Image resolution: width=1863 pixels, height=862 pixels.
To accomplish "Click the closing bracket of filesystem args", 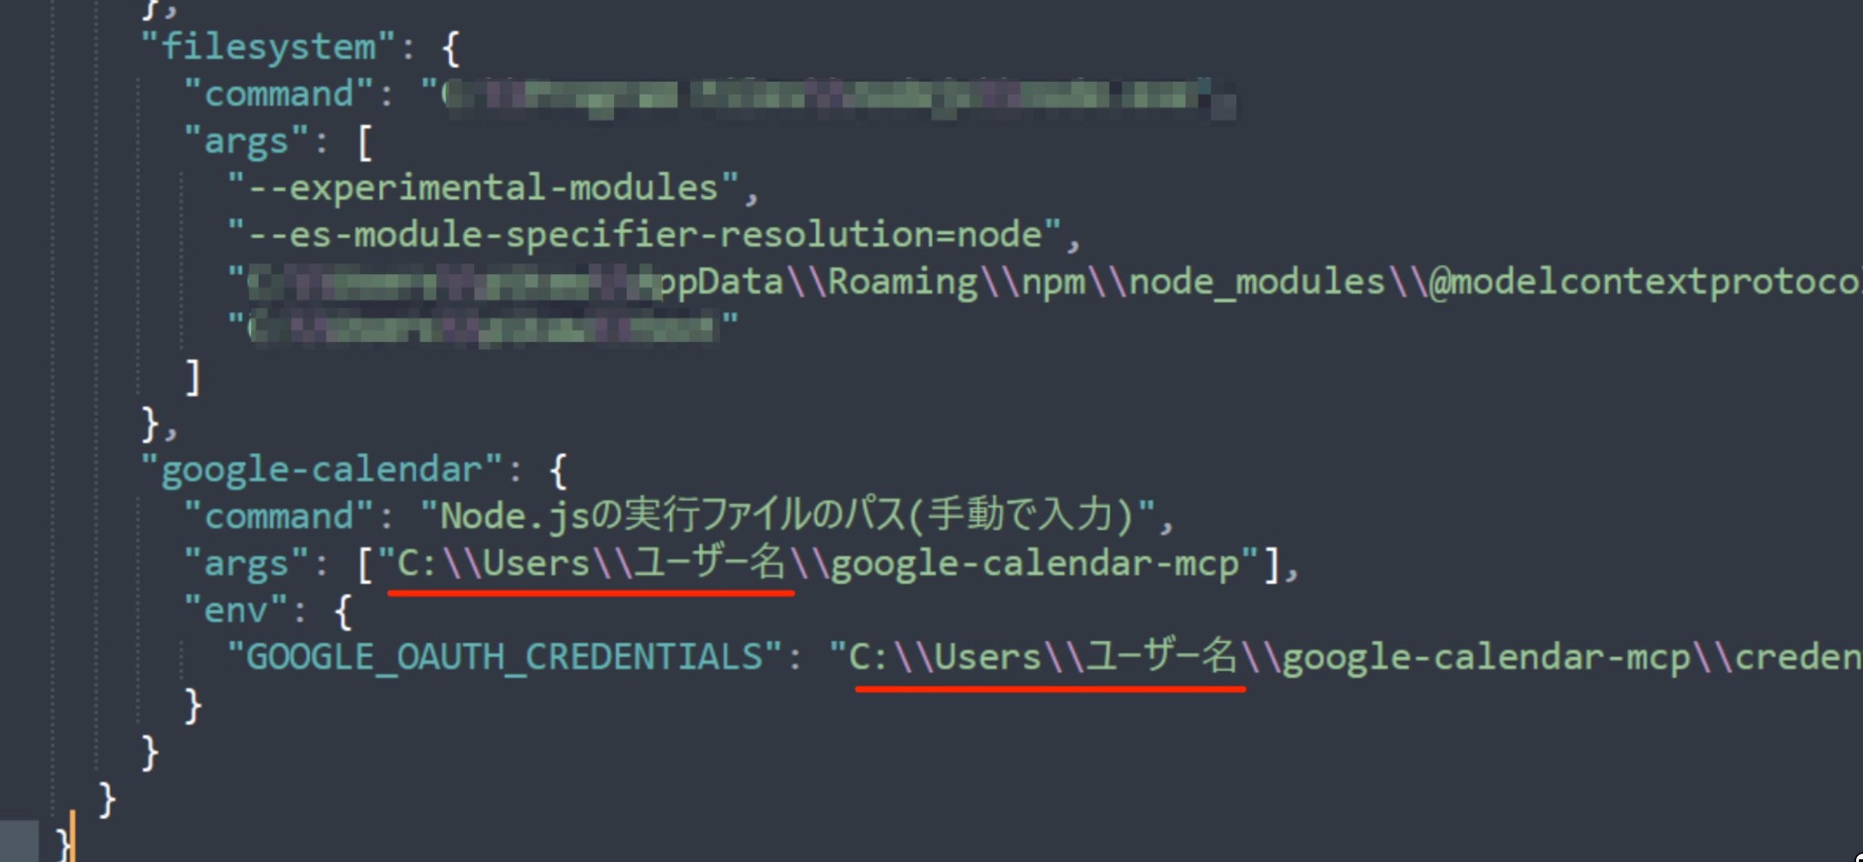I will 192,377.
